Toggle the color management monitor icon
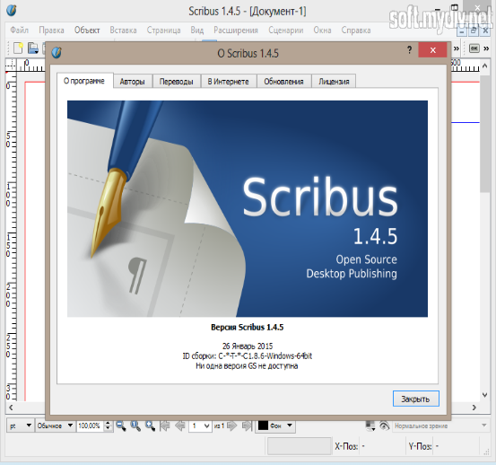 coord(370,426)
